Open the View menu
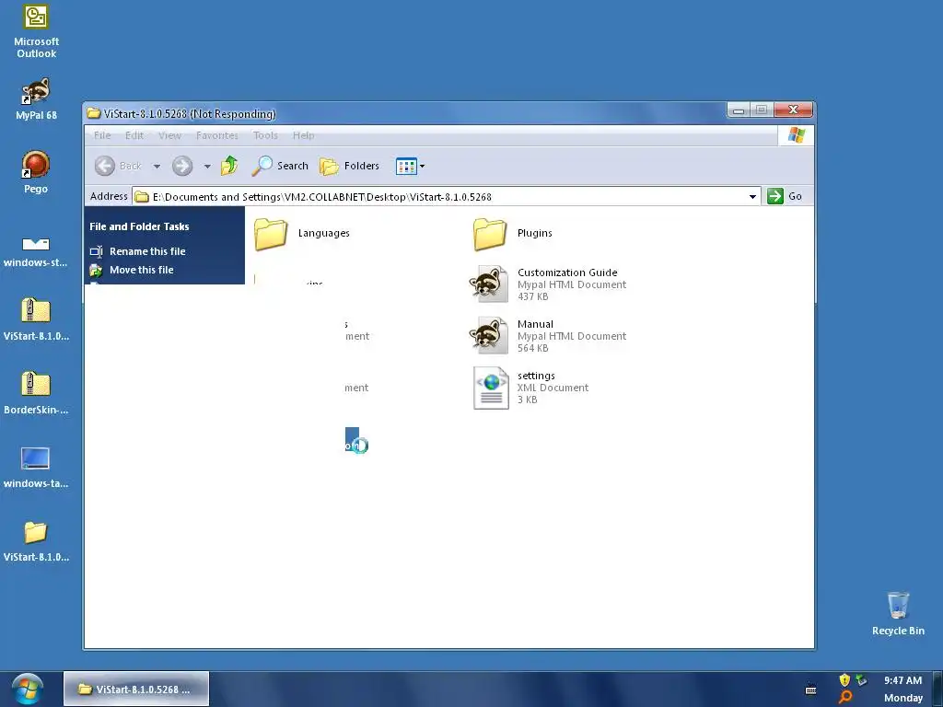 (169, 135)
